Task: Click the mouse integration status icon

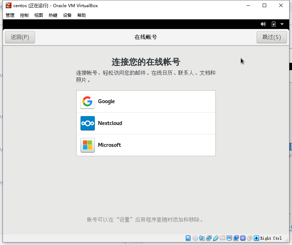Action: (249, 238)
